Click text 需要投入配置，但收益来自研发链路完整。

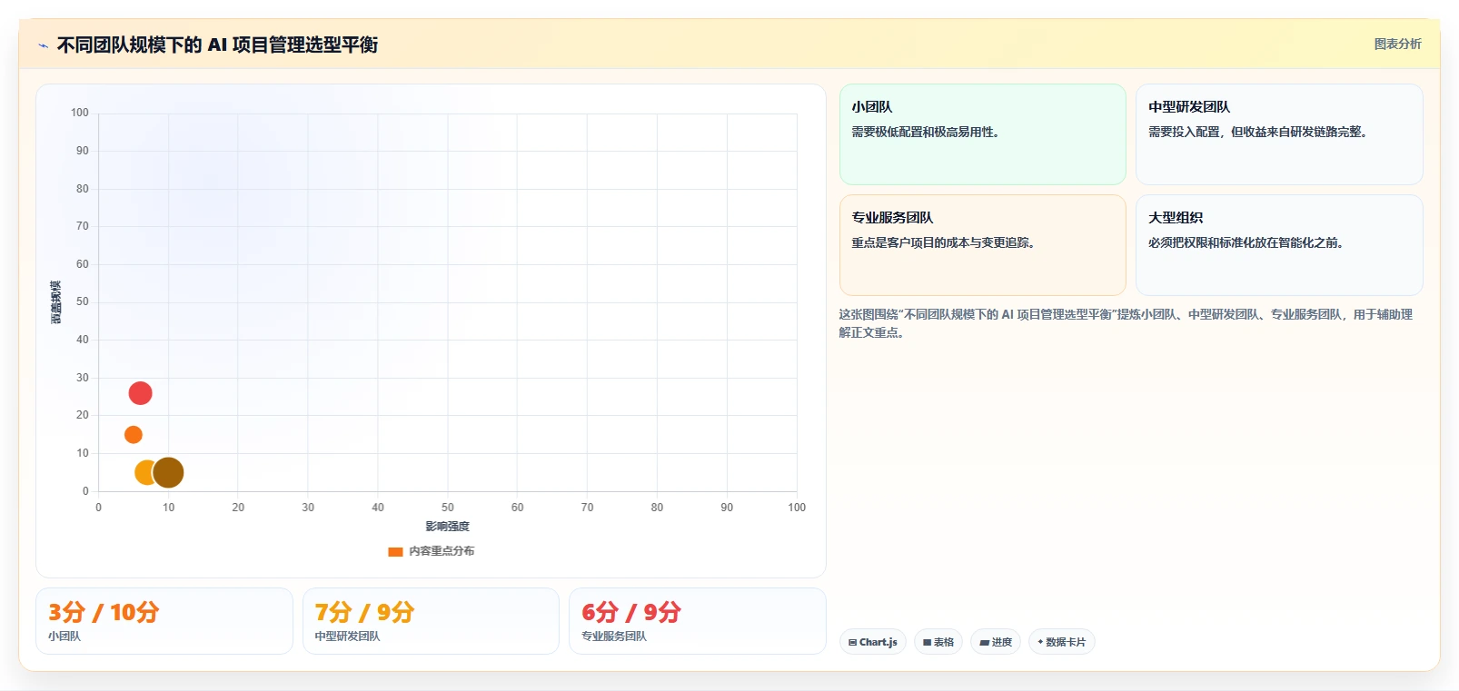[1257, 132]
